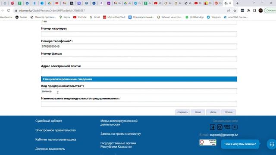The width and height of the screenshot is (276, 155).
Task: Open the Министр просвещ... bookmark
Action: pyautogui.click(x=43, y=17)
